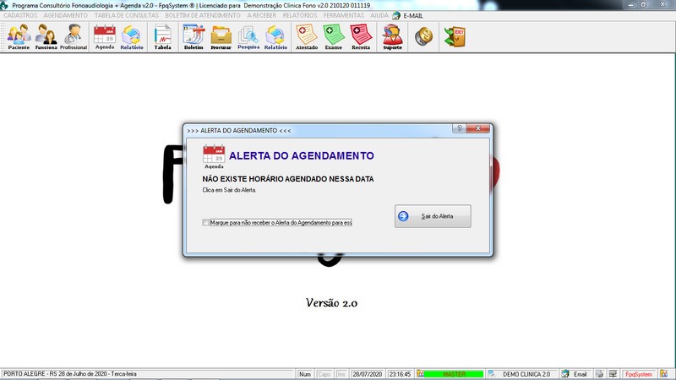Click the 23:16:45 clock in status bar
The width and height of the screenshot is (676, 380).
[400, 374]
